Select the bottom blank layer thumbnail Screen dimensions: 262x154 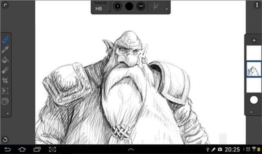click(254, 85)
